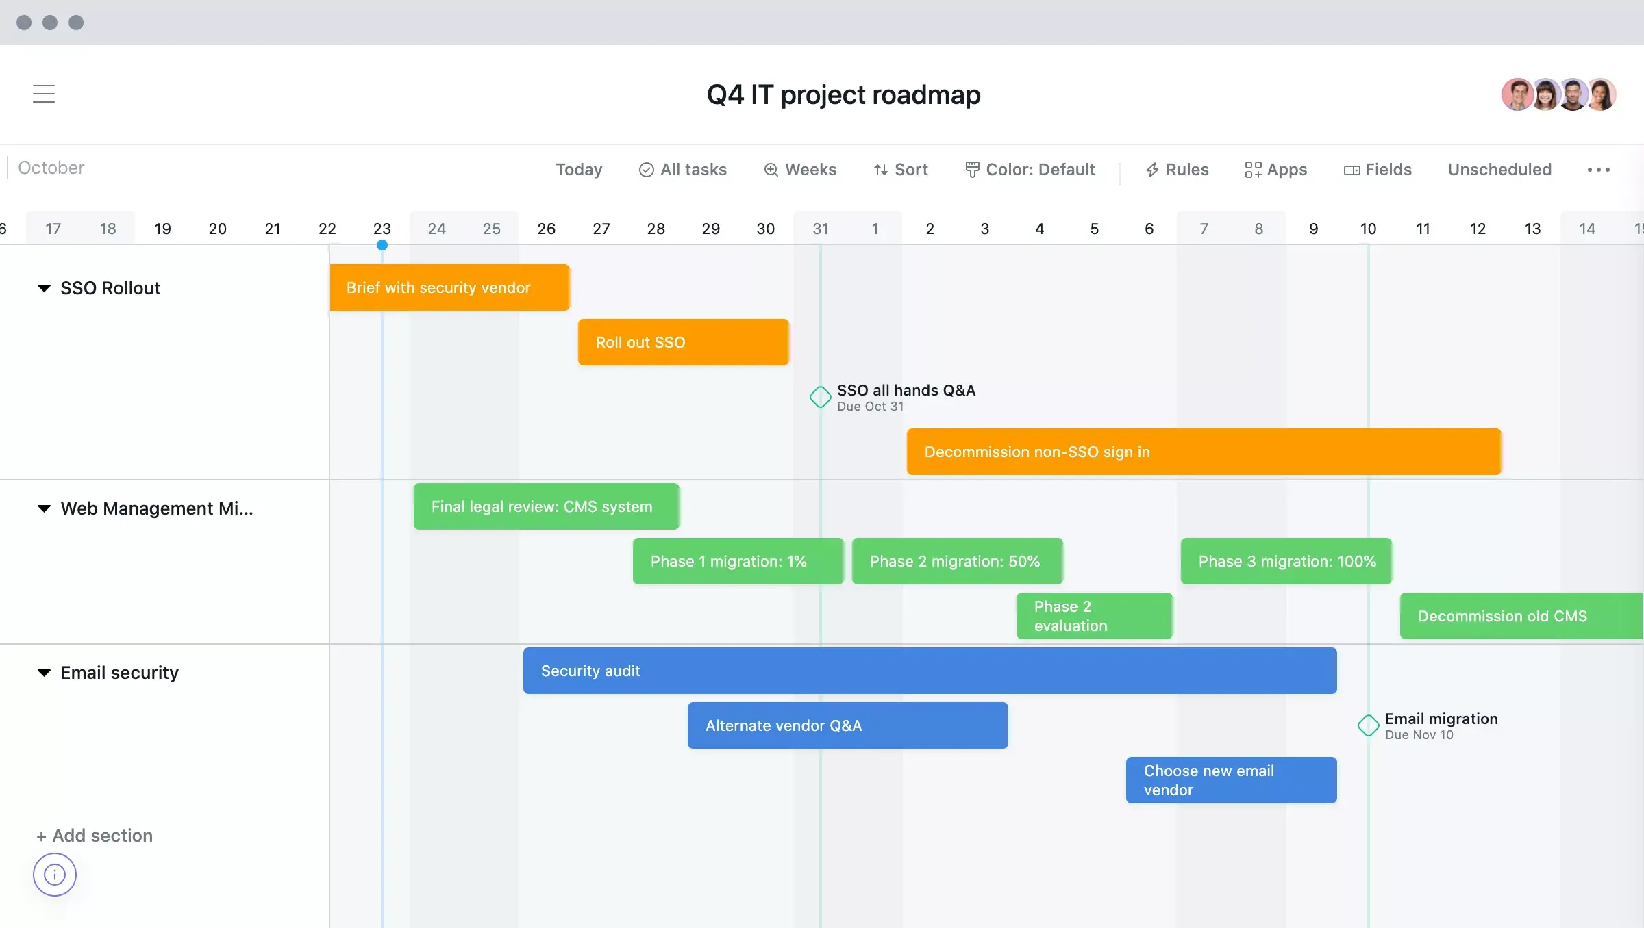
Task: Navigate to Today on the timeline
Action: (577, 169)
